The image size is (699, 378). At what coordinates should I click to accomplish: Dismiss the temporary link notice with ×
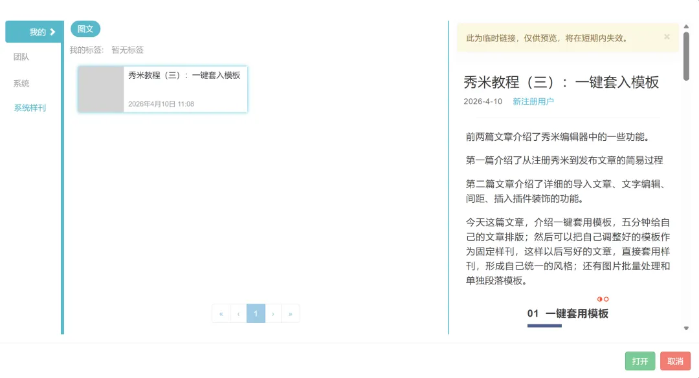tap(667, 37)
